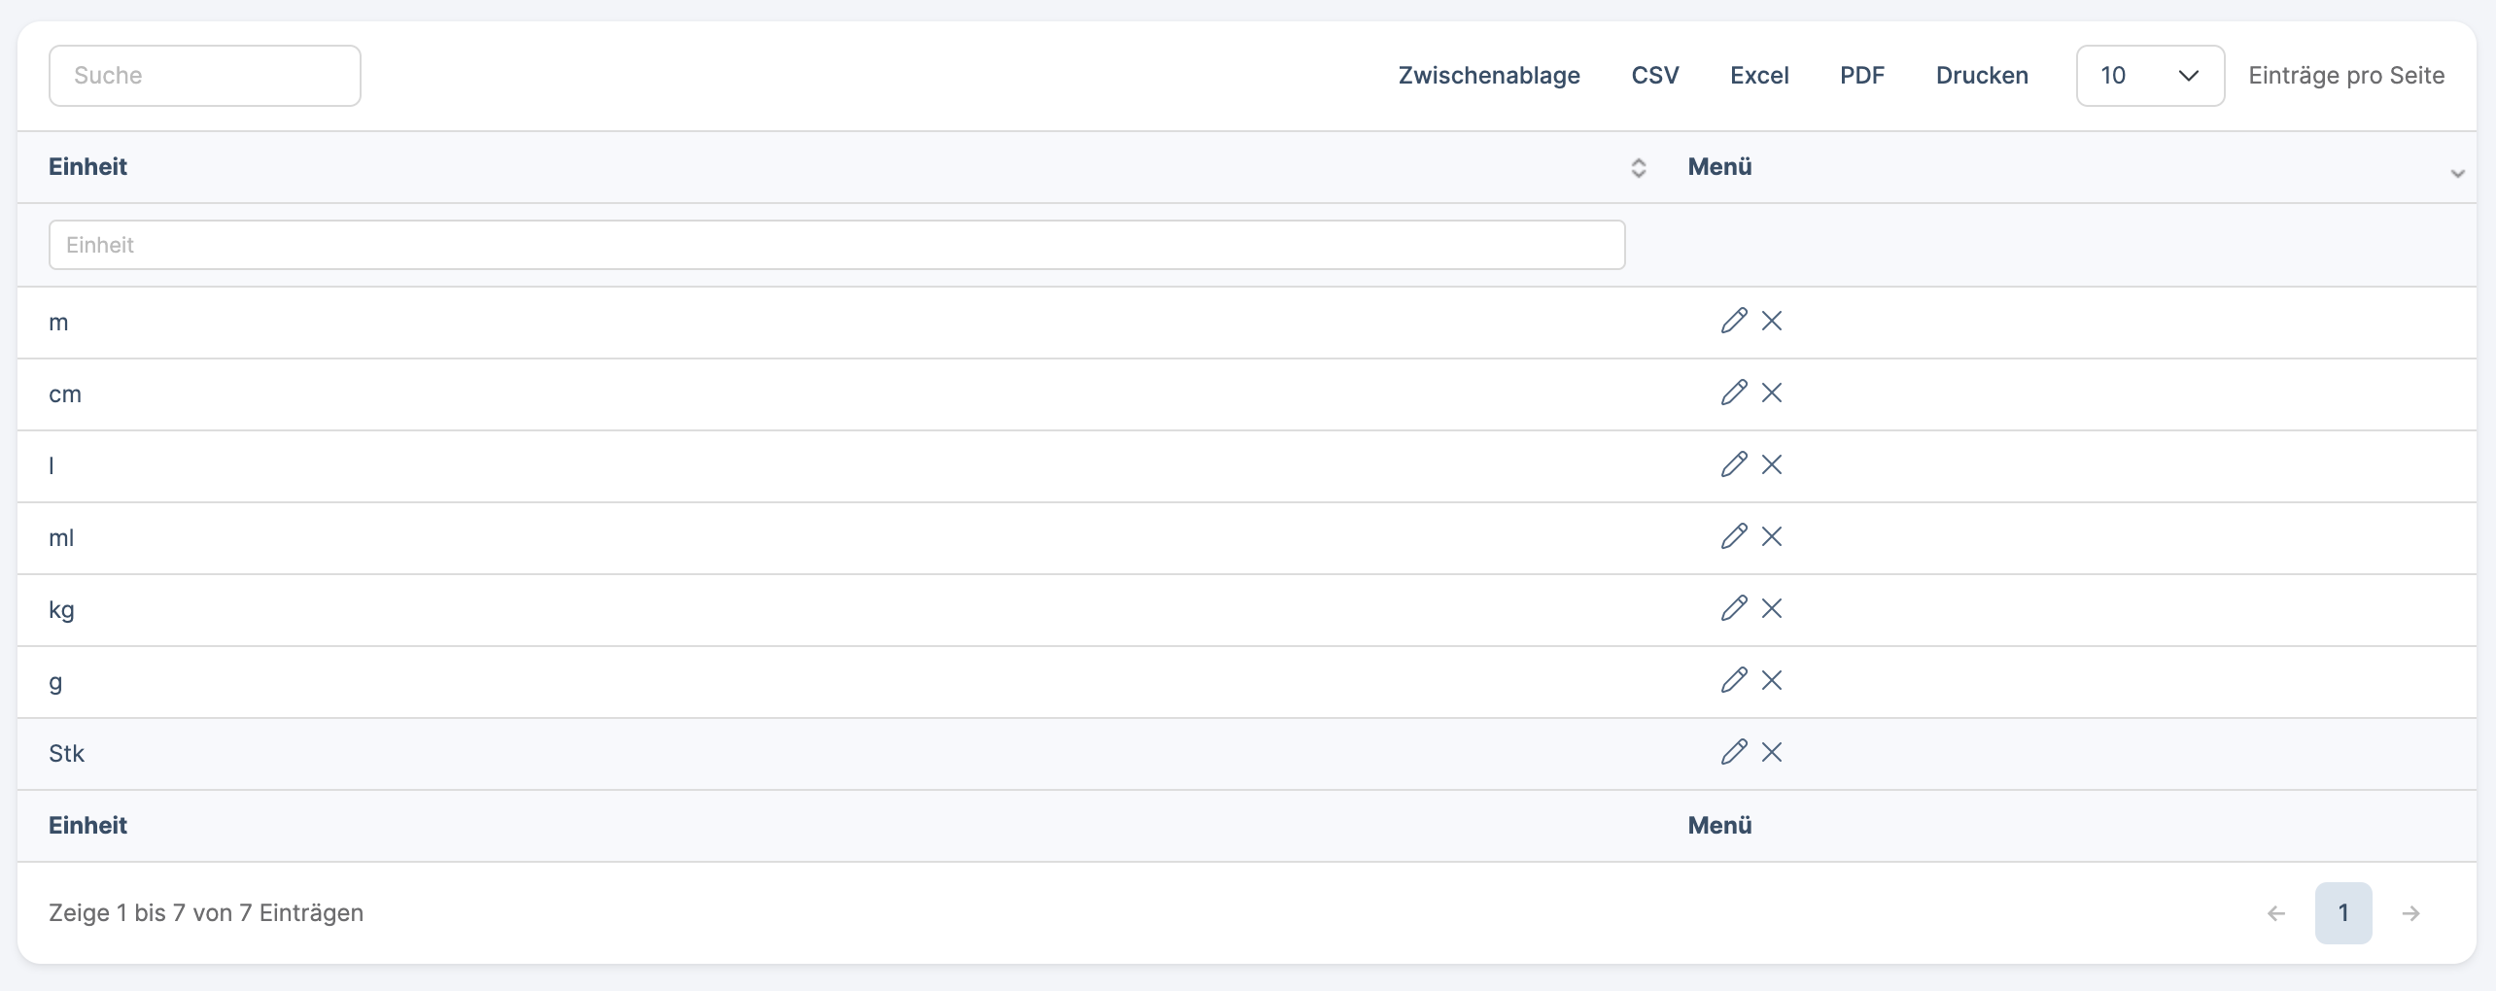Delete the 'g' unit with X icon

point(1772,680)
